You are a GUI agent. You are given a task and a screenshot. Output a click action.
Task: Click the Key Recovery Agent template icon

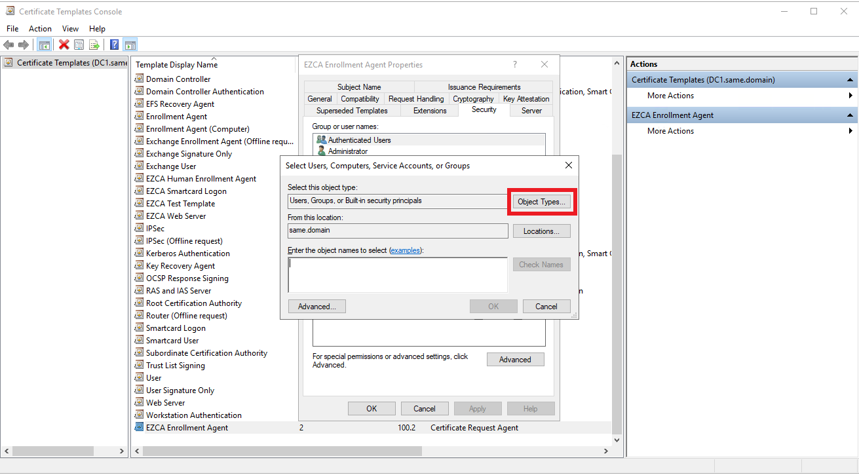point(139,265)
